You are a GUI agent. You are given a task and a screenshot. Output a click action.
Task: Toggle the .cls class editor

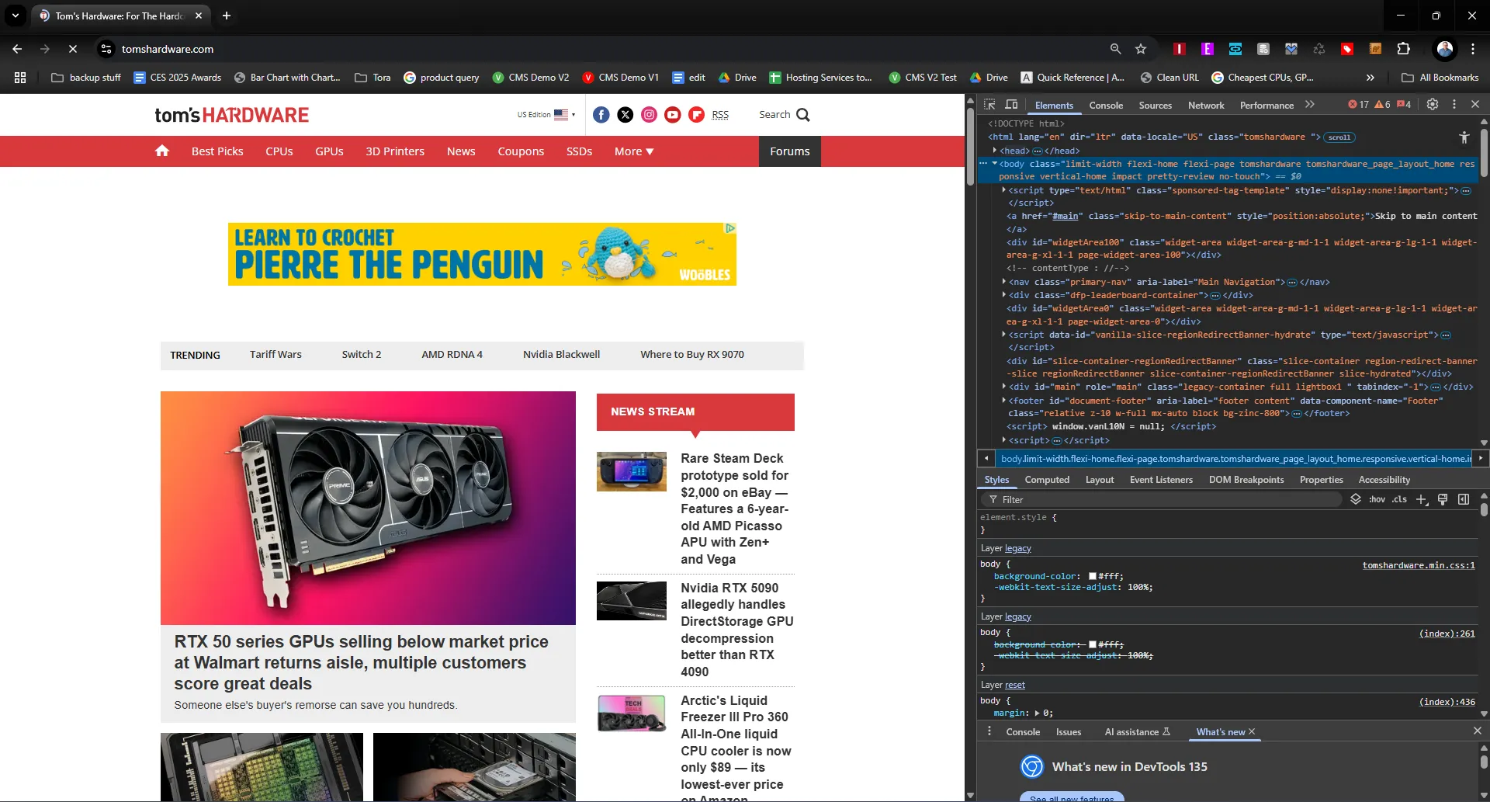click(x=1399, y=499)
